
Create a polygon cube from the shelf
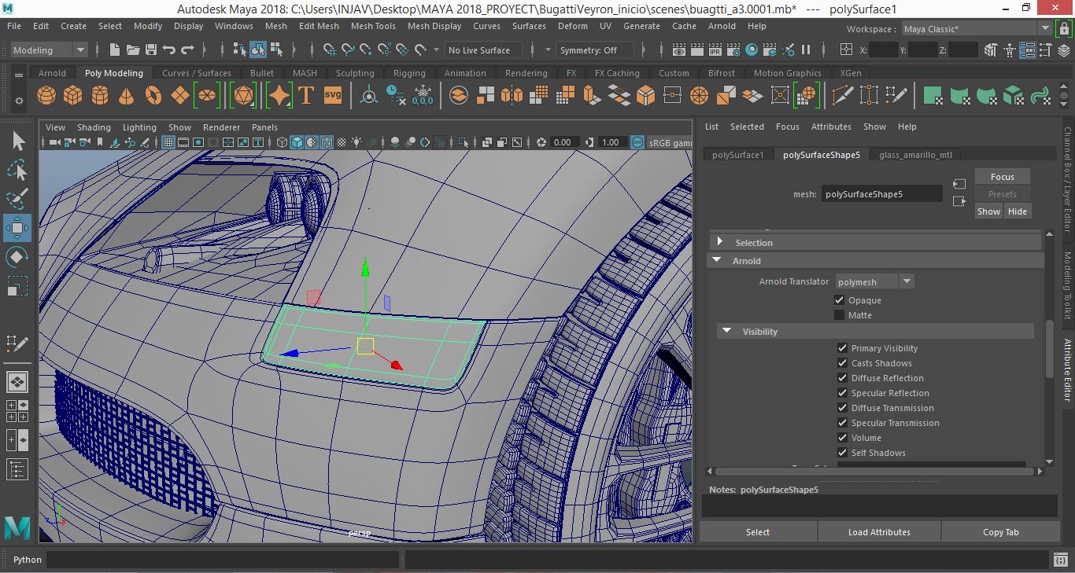tap(73, 96)
